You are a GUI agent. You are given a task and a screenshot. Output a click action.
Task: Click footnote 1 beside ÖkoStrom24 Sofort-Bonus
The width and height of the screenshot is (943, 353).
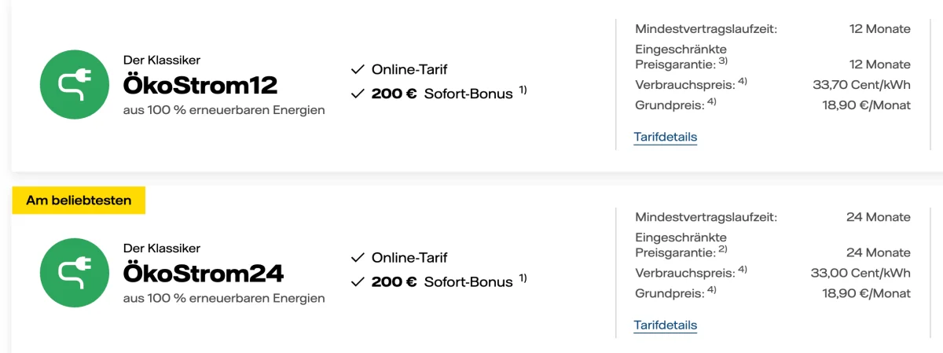tap(523, 278)
